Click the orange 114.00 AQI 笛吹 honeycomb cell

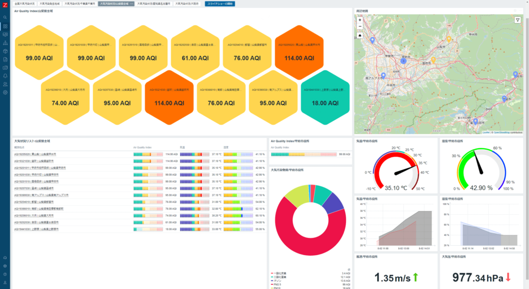pyautogui.click(x=169, y=98)
